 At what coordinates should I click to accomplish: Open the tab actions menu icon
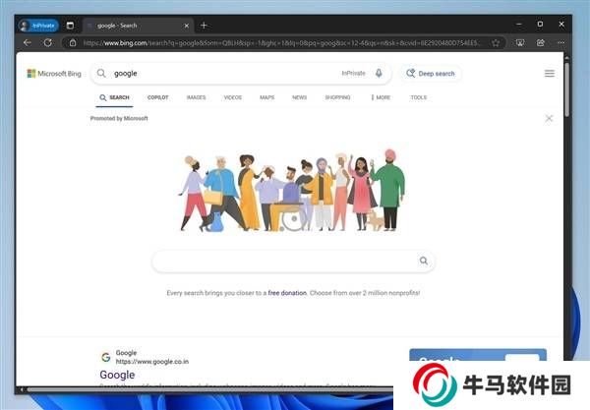[x=70, y=25]
